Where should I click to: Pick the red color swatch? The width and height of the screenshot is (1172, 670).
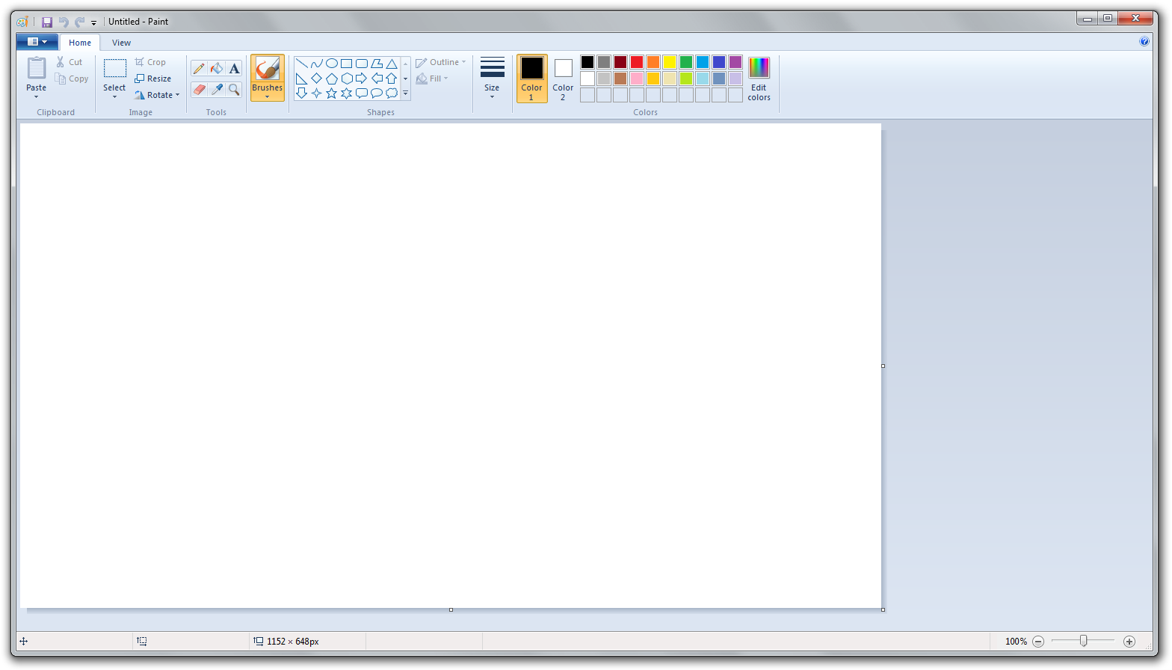click(637, 62)
